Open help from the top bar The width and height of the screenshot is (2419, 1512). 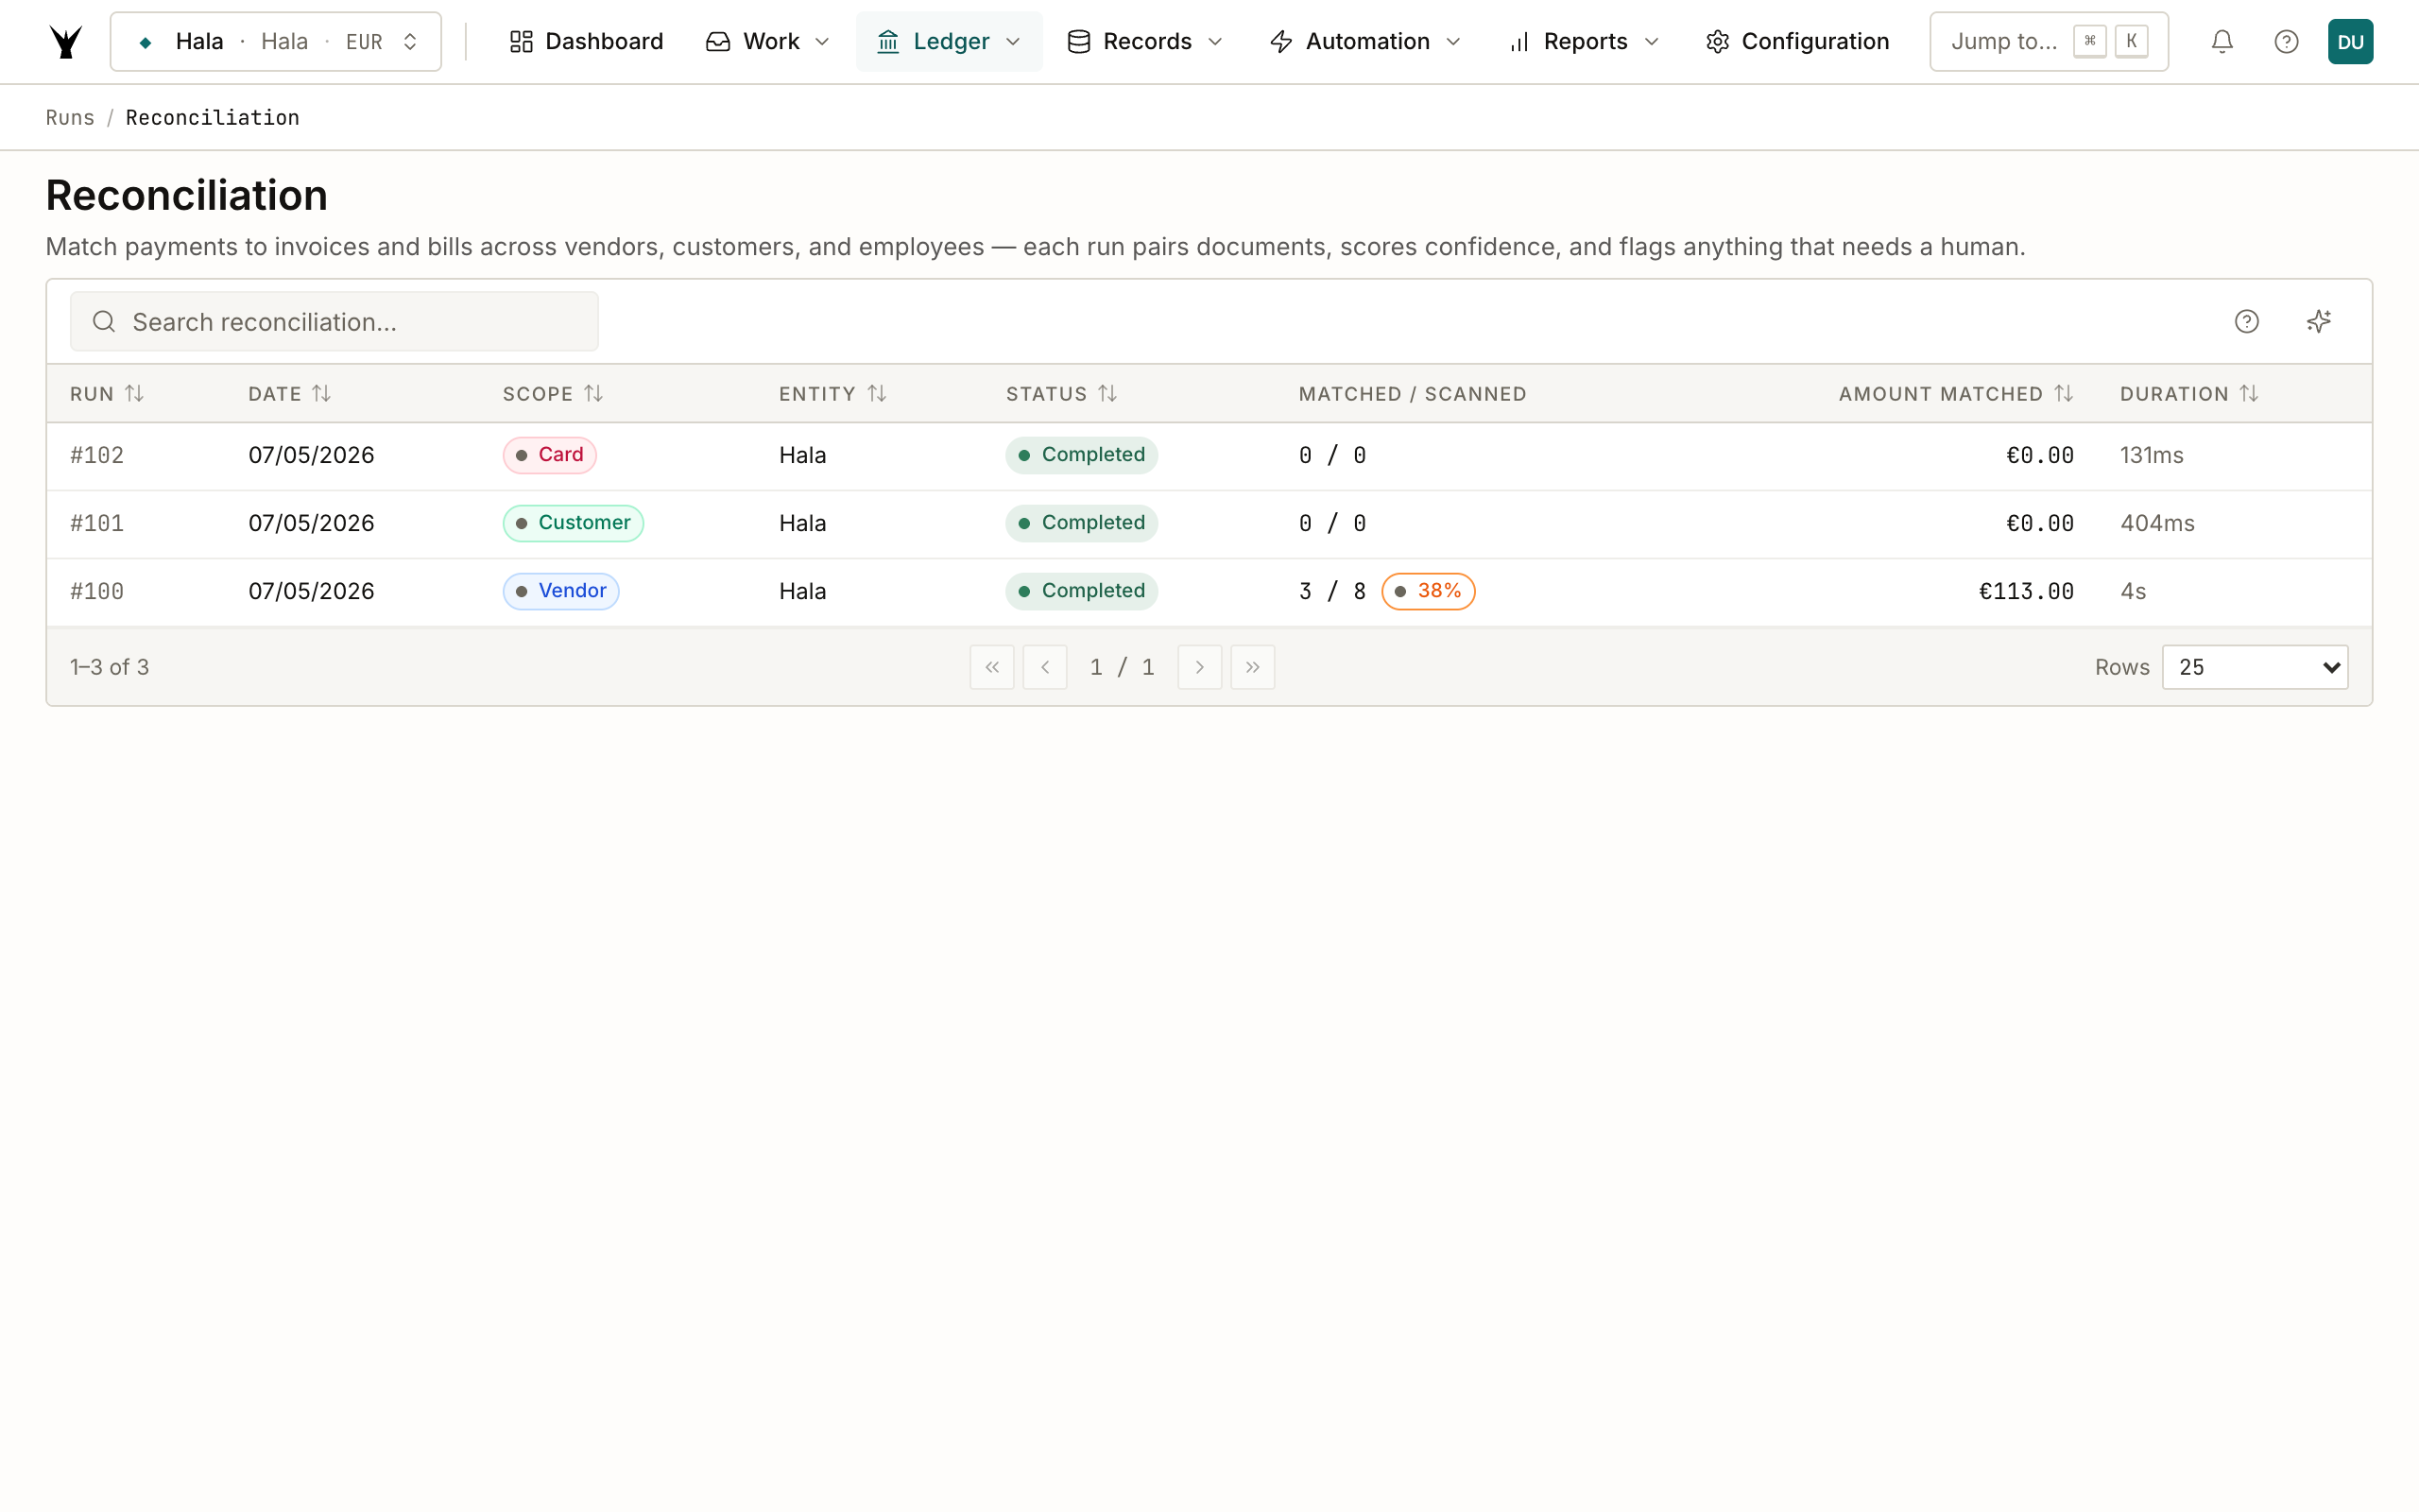point(2286,41)
